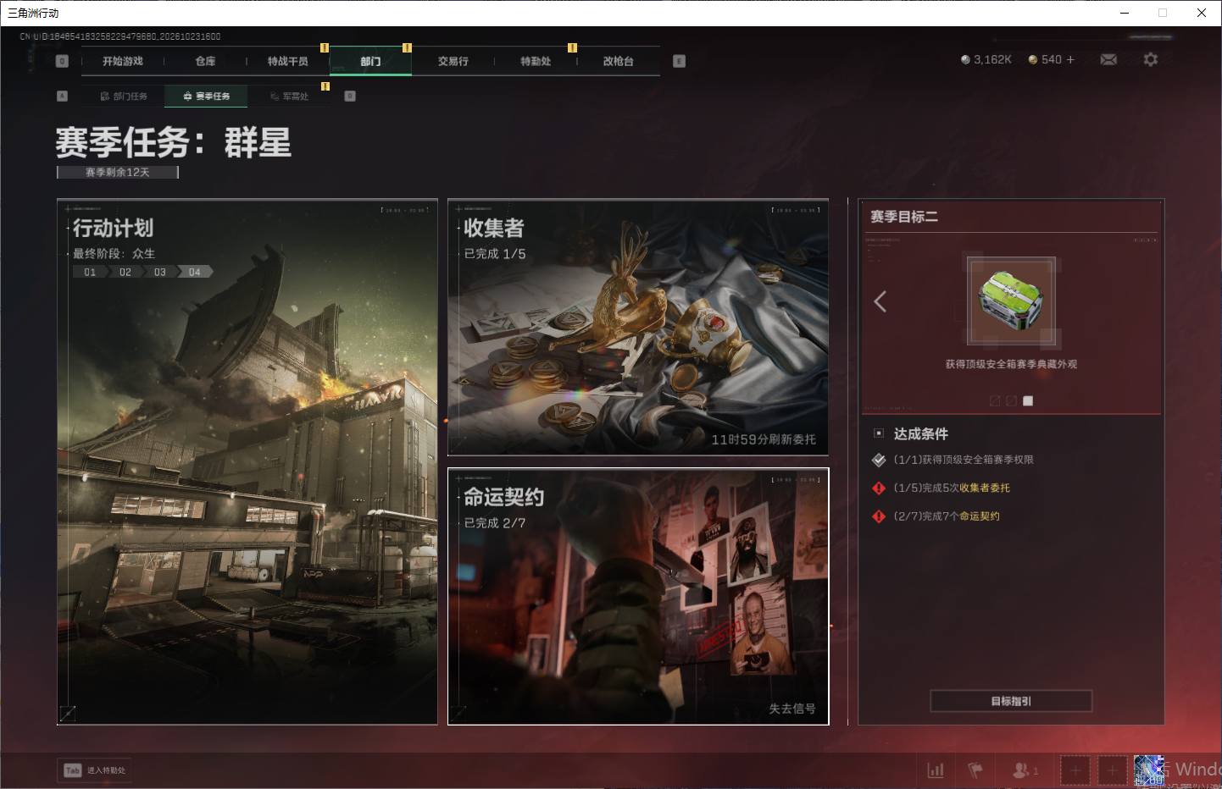
Task: Click the flag icon in the bottom bar
Action: 975,770
